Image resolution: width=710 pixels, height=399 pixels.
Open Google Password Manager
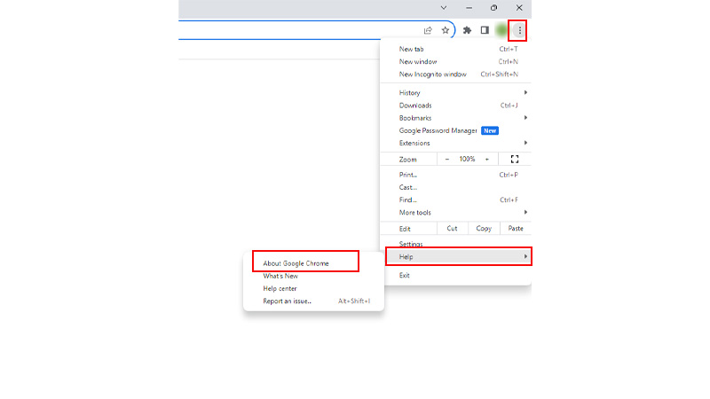pos(456,130)
